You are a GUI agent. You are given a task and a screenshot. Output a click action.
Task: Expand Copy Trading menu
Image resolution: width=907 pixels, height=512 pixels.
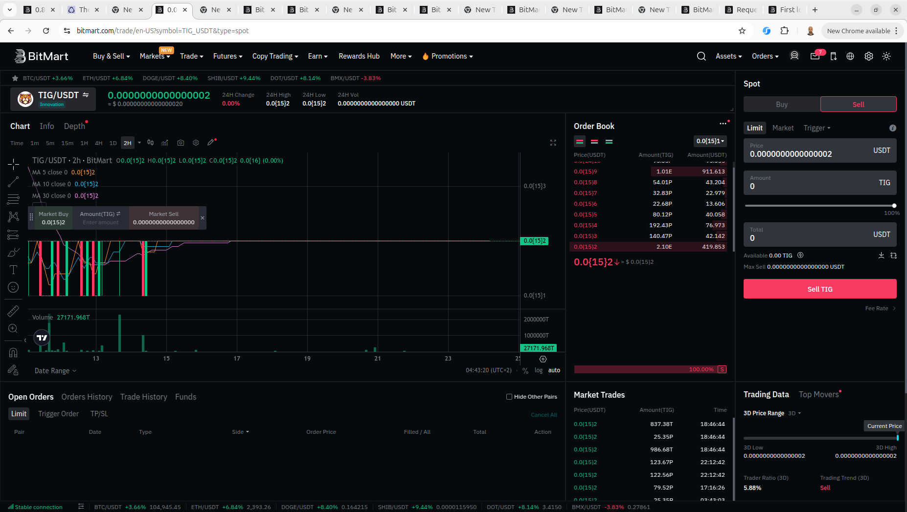[x=275, y=56]
